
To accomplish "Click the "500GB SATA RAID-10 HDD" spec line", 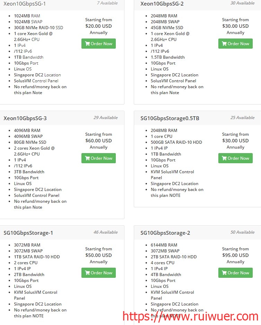I will pyautogui.click(x=176, y=142).
